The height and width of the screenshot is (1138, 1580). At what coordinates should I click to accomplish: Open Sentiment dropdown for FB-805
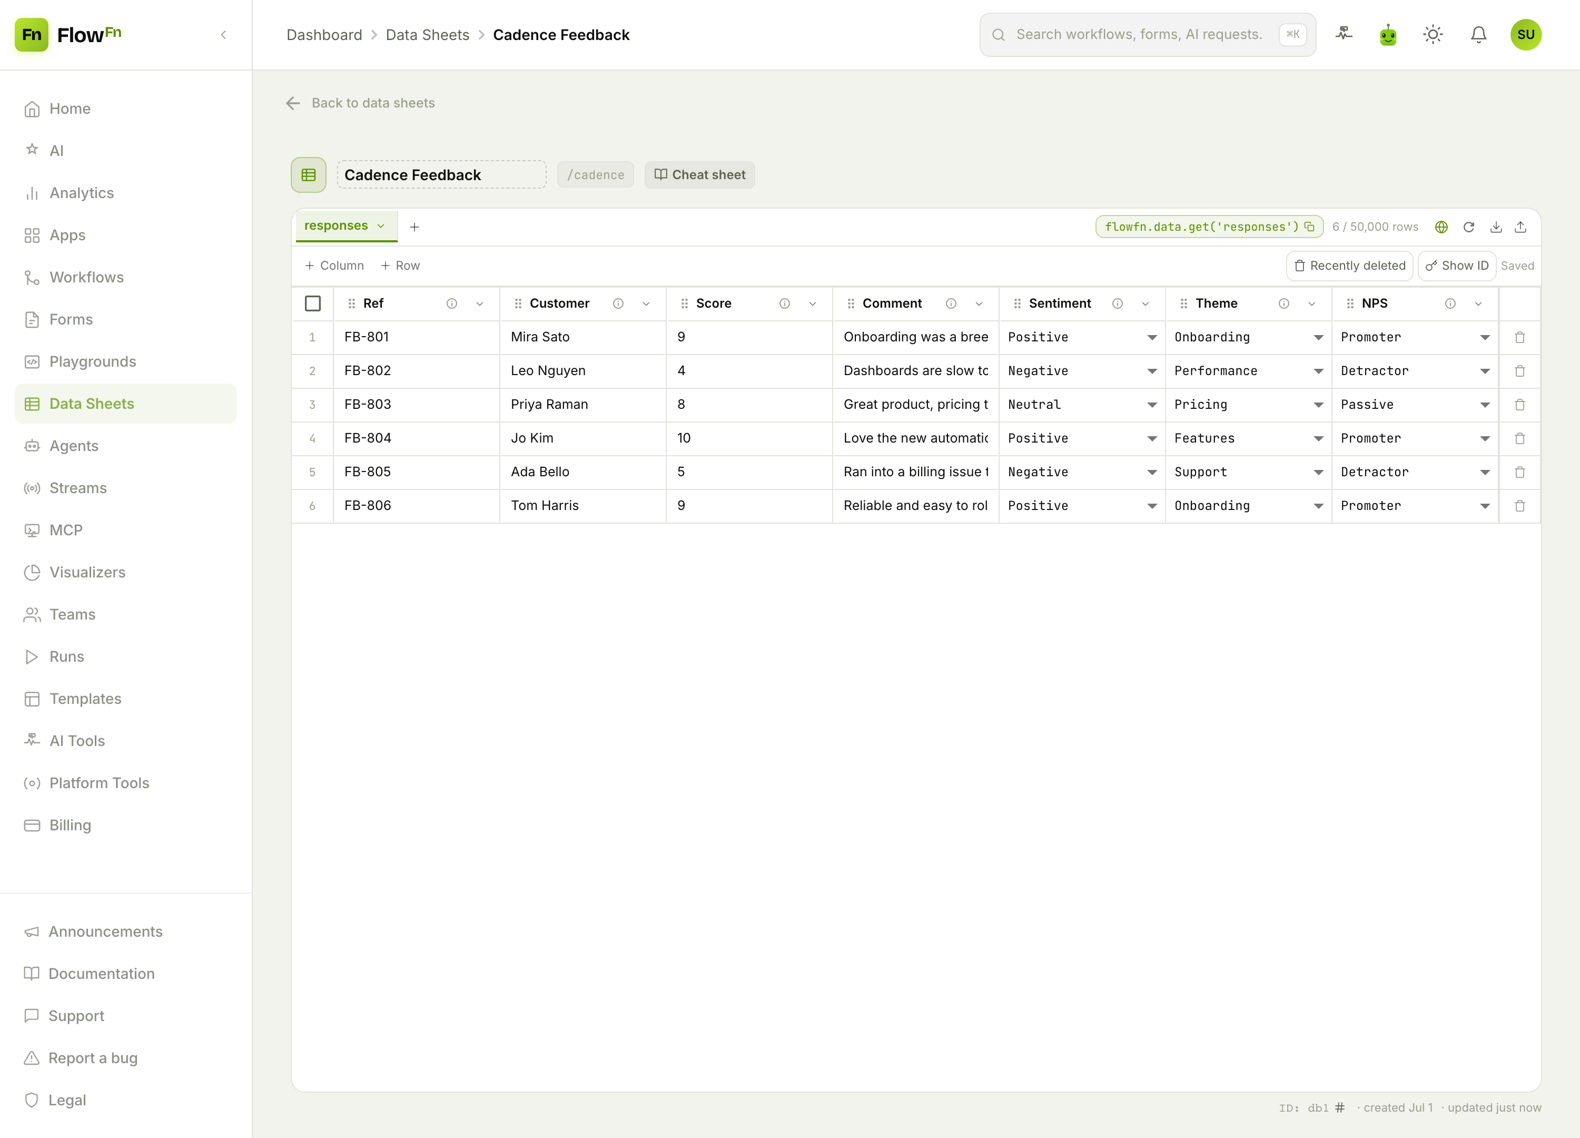(1082, 472)
